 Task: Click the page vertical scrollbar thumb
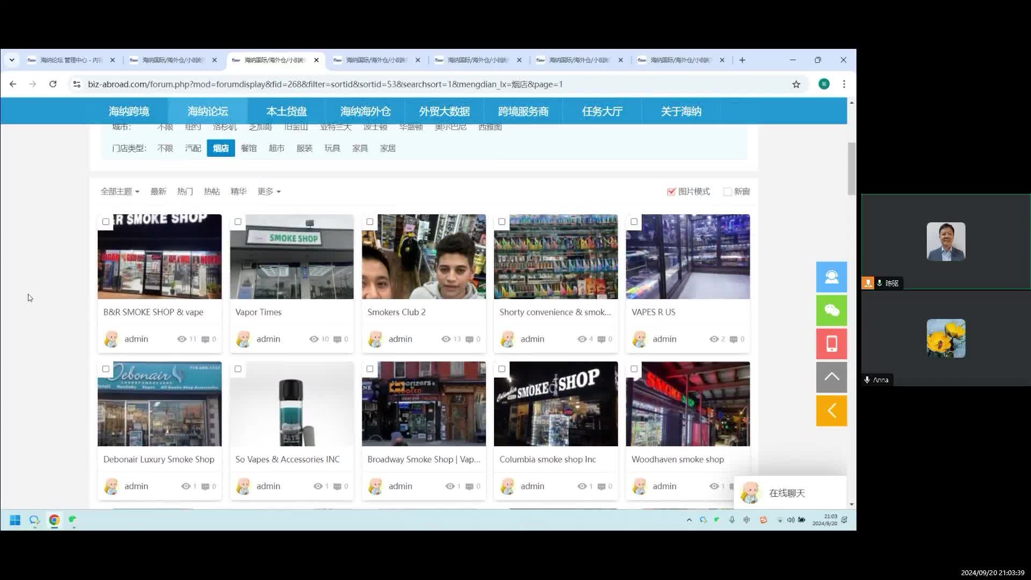tap(852, 169)
